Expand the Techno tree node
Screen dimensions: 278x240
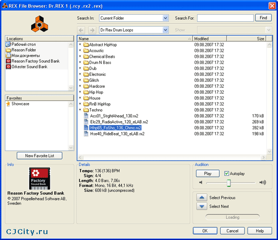pos(80,110)
